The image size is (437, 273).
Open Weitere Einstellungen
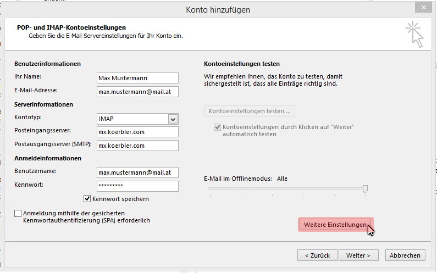(336, 225)
